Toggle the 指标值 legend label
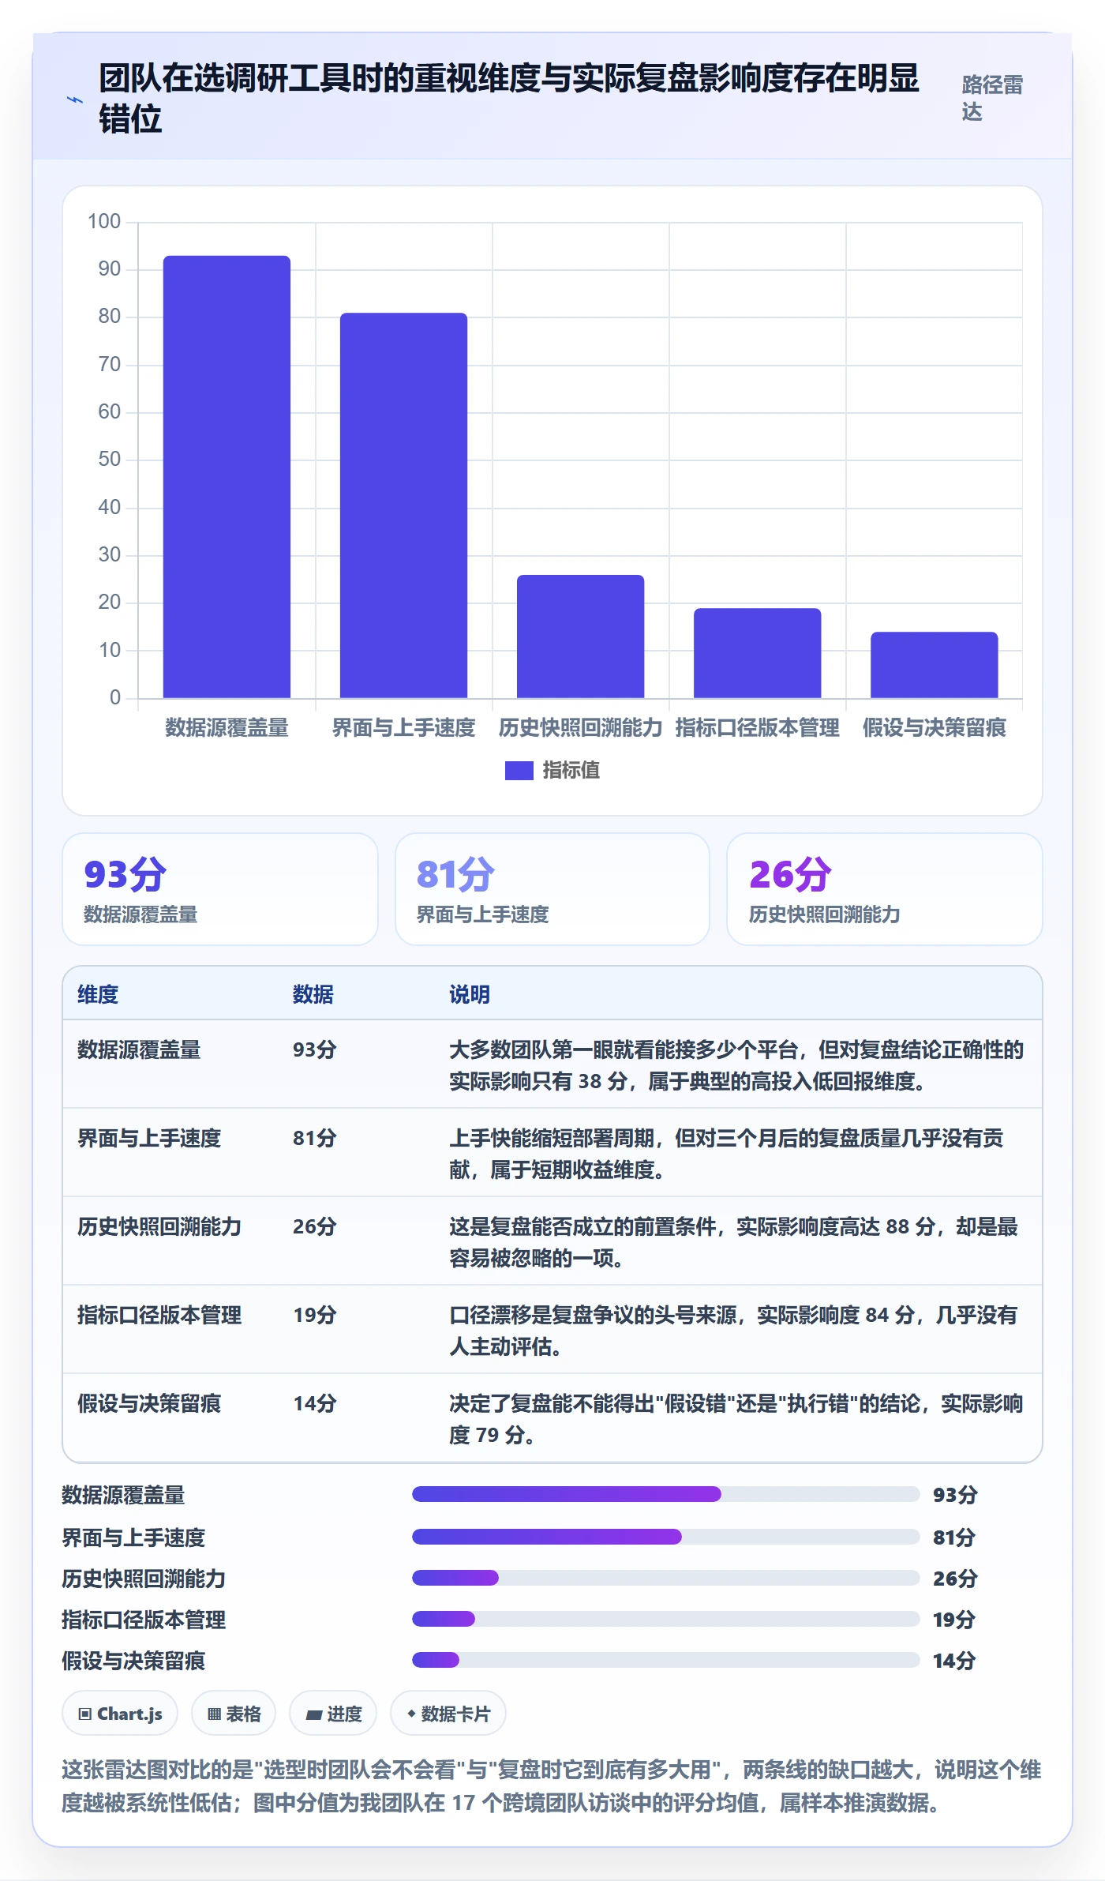 click(571, 770)
